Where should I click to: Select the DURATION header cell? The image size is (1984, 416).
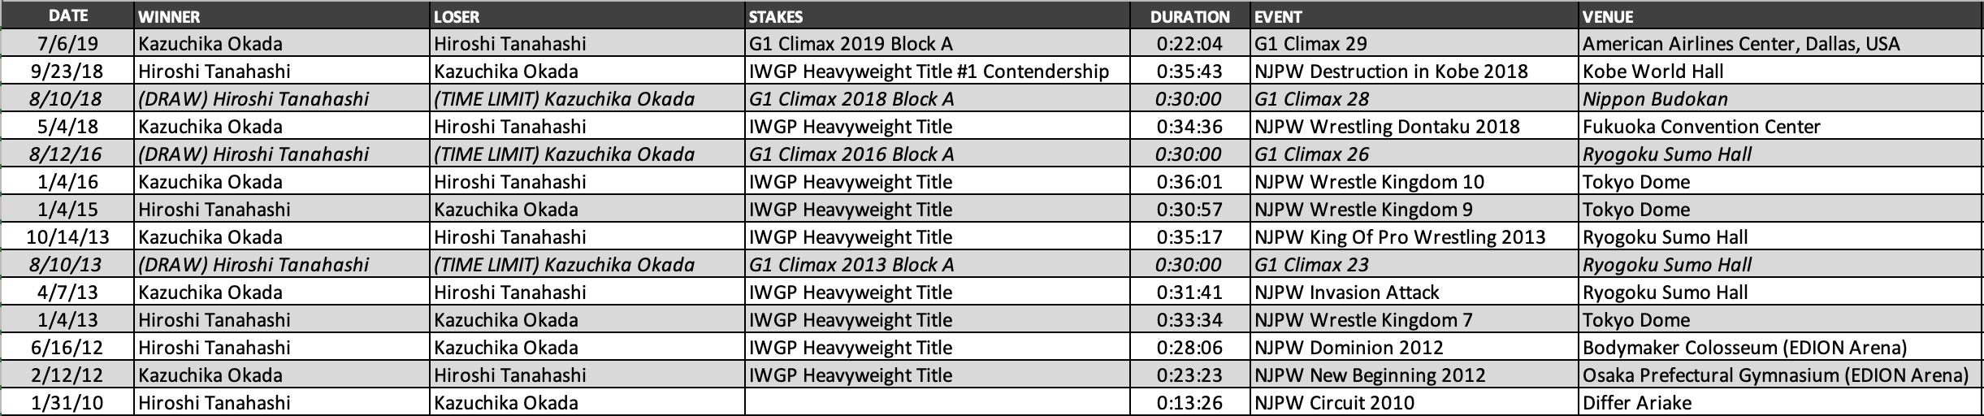point(1190,16)
